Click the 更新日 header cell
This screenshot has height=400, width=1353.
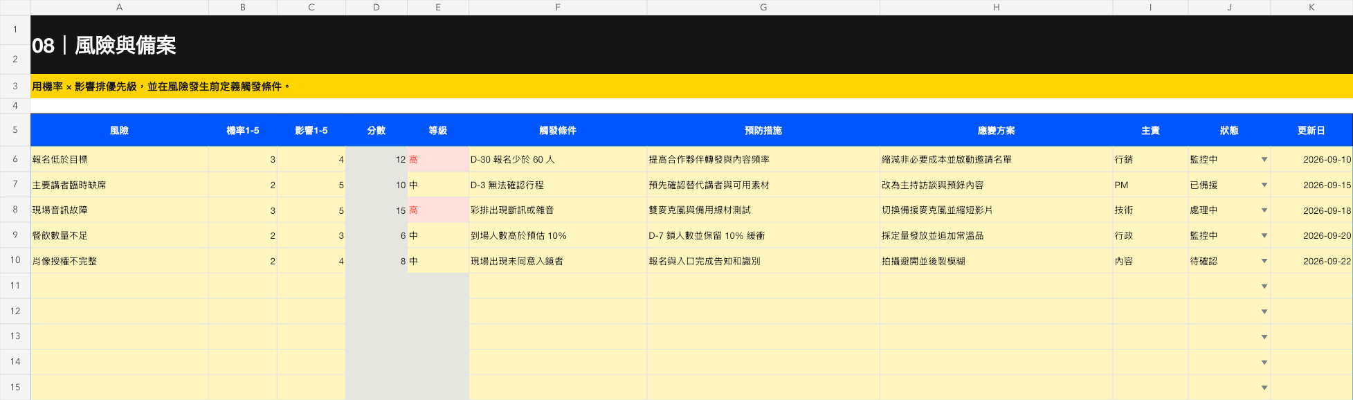click(1311, 130)
